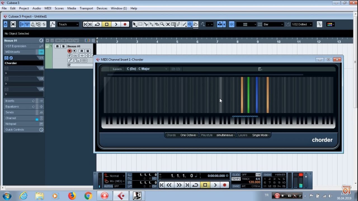The height and width of the screenshot is (201, 358).
Task: Open Snap type grid dropdown
Action: coord(246,24)
